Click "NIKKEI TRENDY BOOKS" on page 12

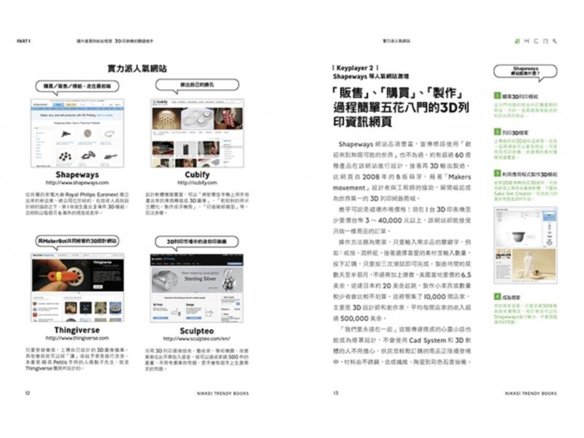click(x=223, y=393)
